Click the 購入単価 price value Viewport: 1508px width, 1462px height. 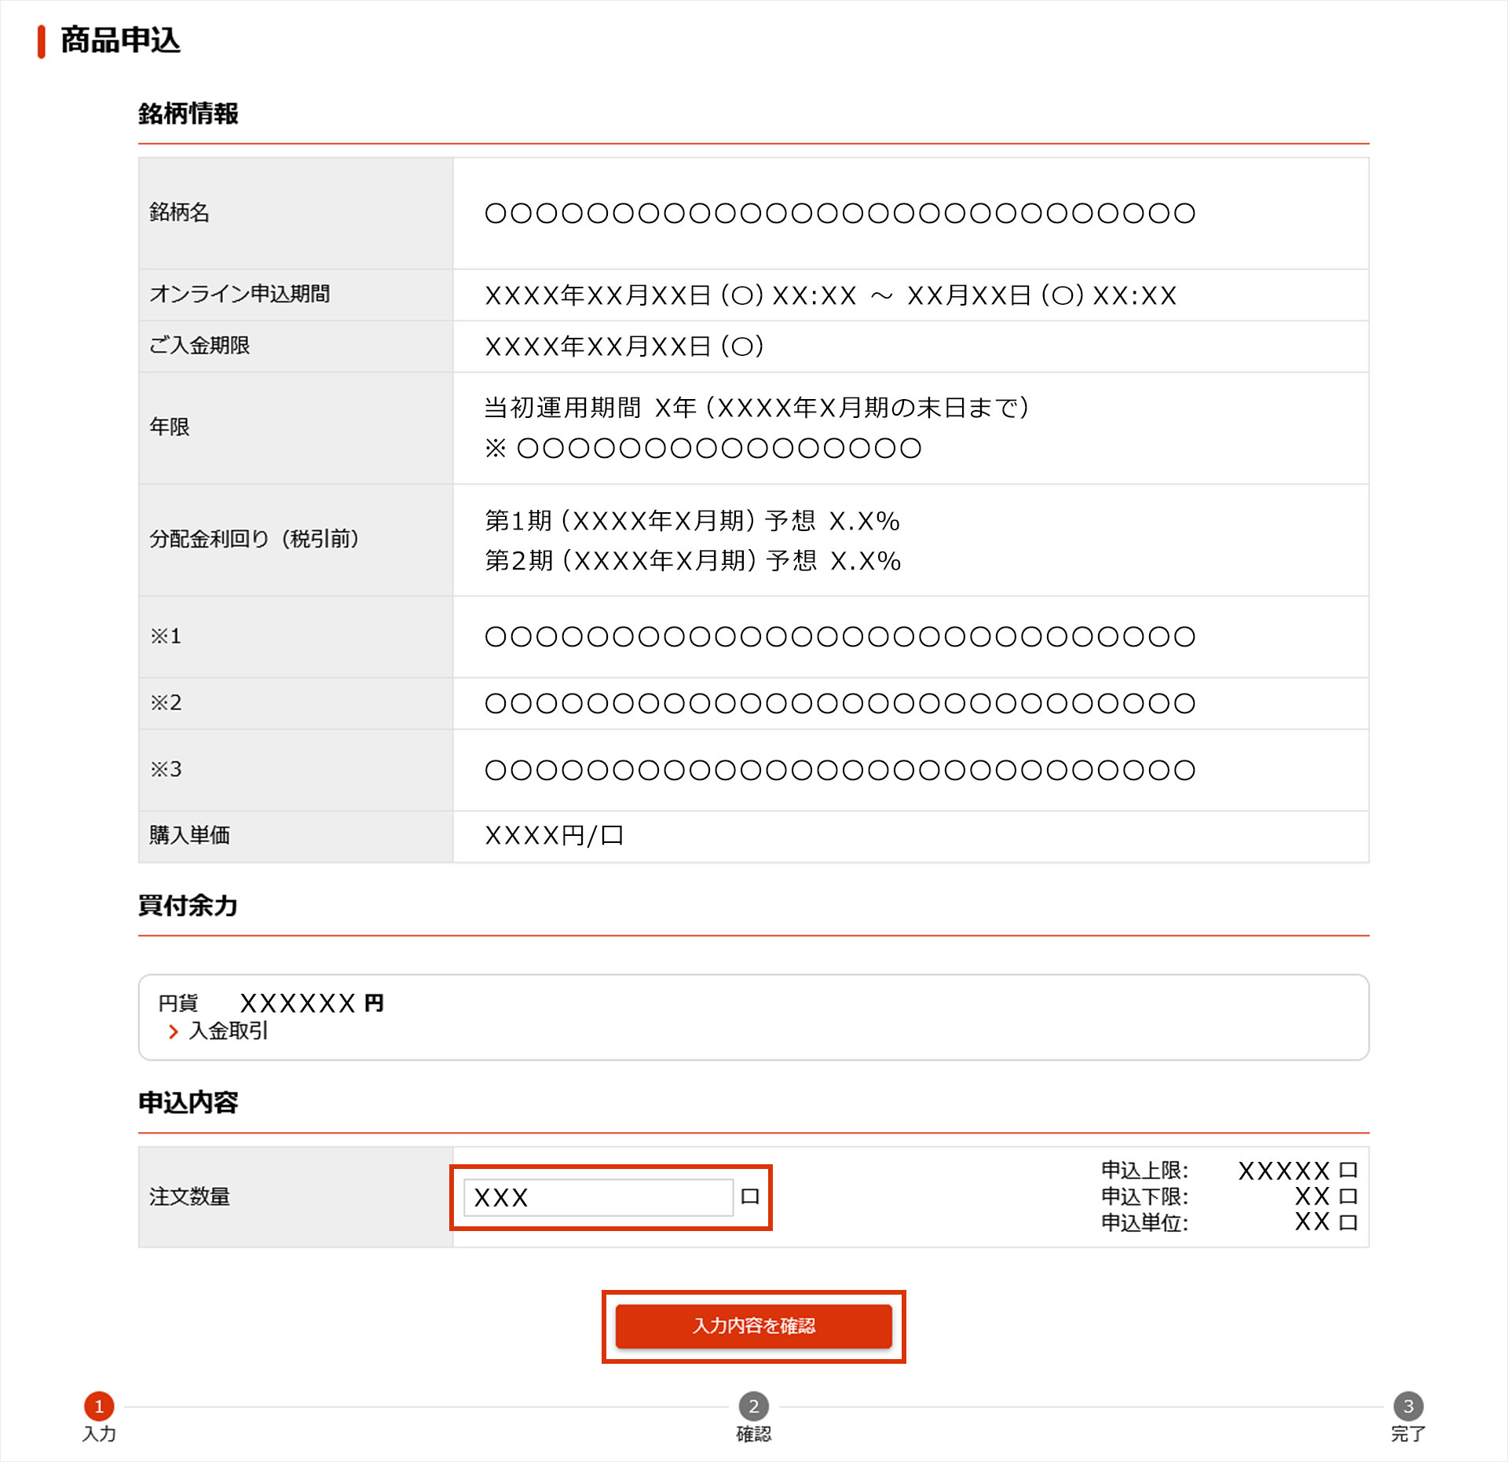pyautogui.click(x=554, y=836)
